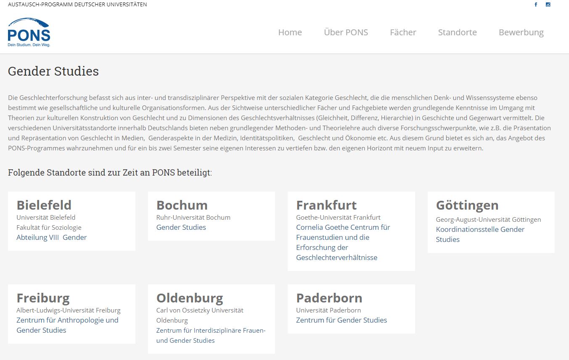Open Zentrum für Anthropologie und Gender Studies
This screenshot has width=569, height=360.
coord(67,325)
